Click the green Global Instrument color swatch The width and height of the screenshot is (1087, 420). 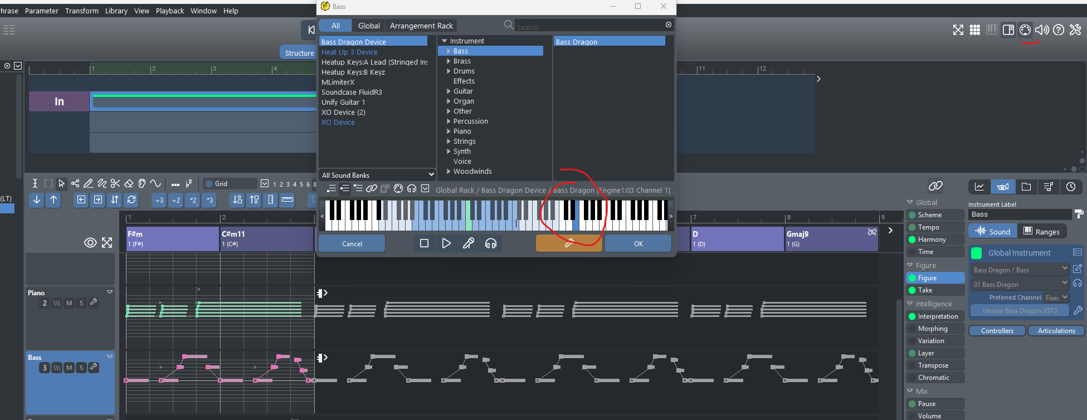976,253
